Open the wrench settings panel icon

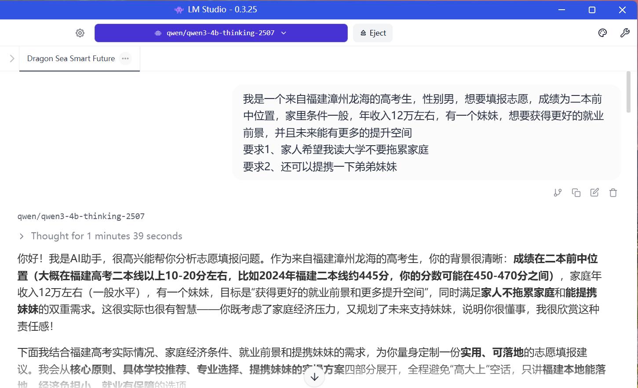tap(625, 33)
